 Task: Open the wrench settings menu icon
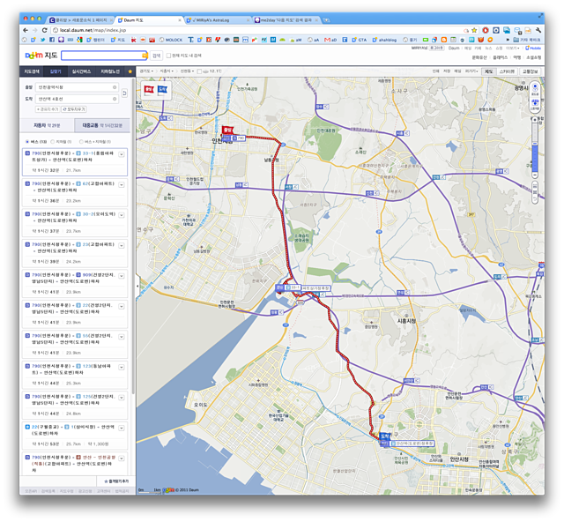538,30
